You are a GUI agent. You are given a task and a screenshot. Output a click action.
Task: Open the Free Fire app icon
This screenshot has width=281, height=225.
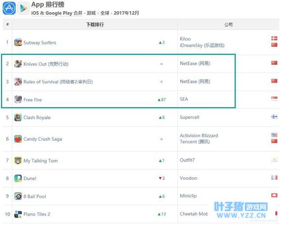pos(18,100)
